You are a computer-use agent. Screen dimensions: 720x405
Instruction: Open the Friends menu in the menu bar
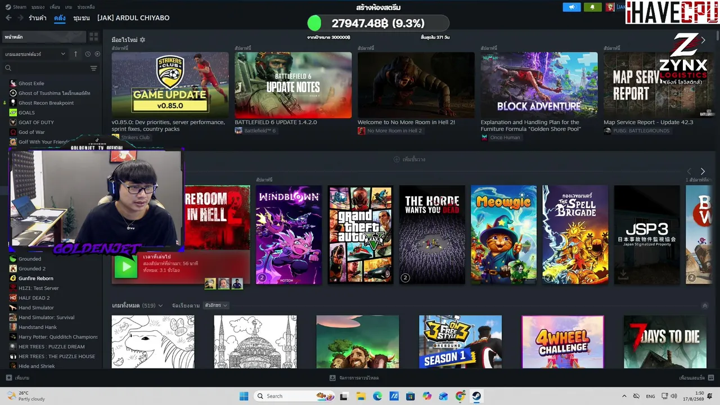click(55, 7)
